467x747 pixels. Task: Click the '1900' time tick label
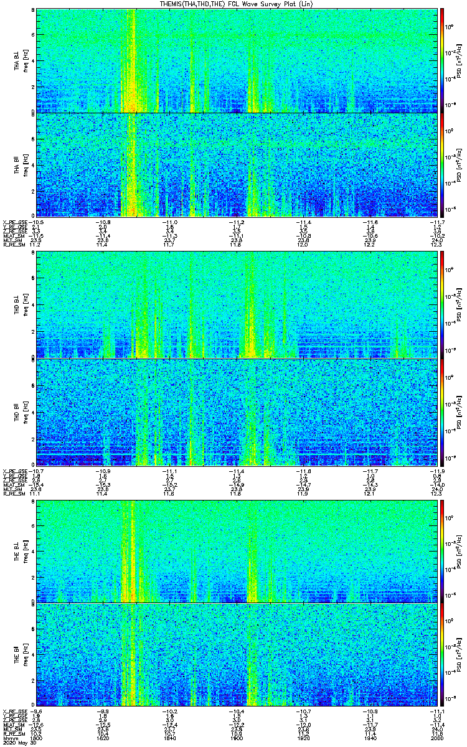tap(237, 738)
